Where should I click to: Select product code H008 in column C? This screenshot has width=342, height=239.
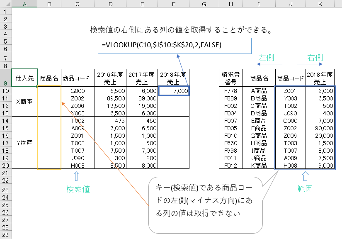click(x=78, y=166)
